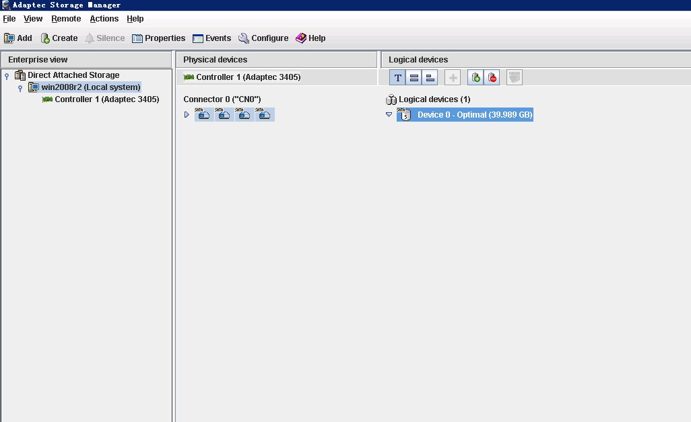Switch to text description view (T button)
Screen dimensions: 691x422
pyautogui.click(x=397, y=78)
